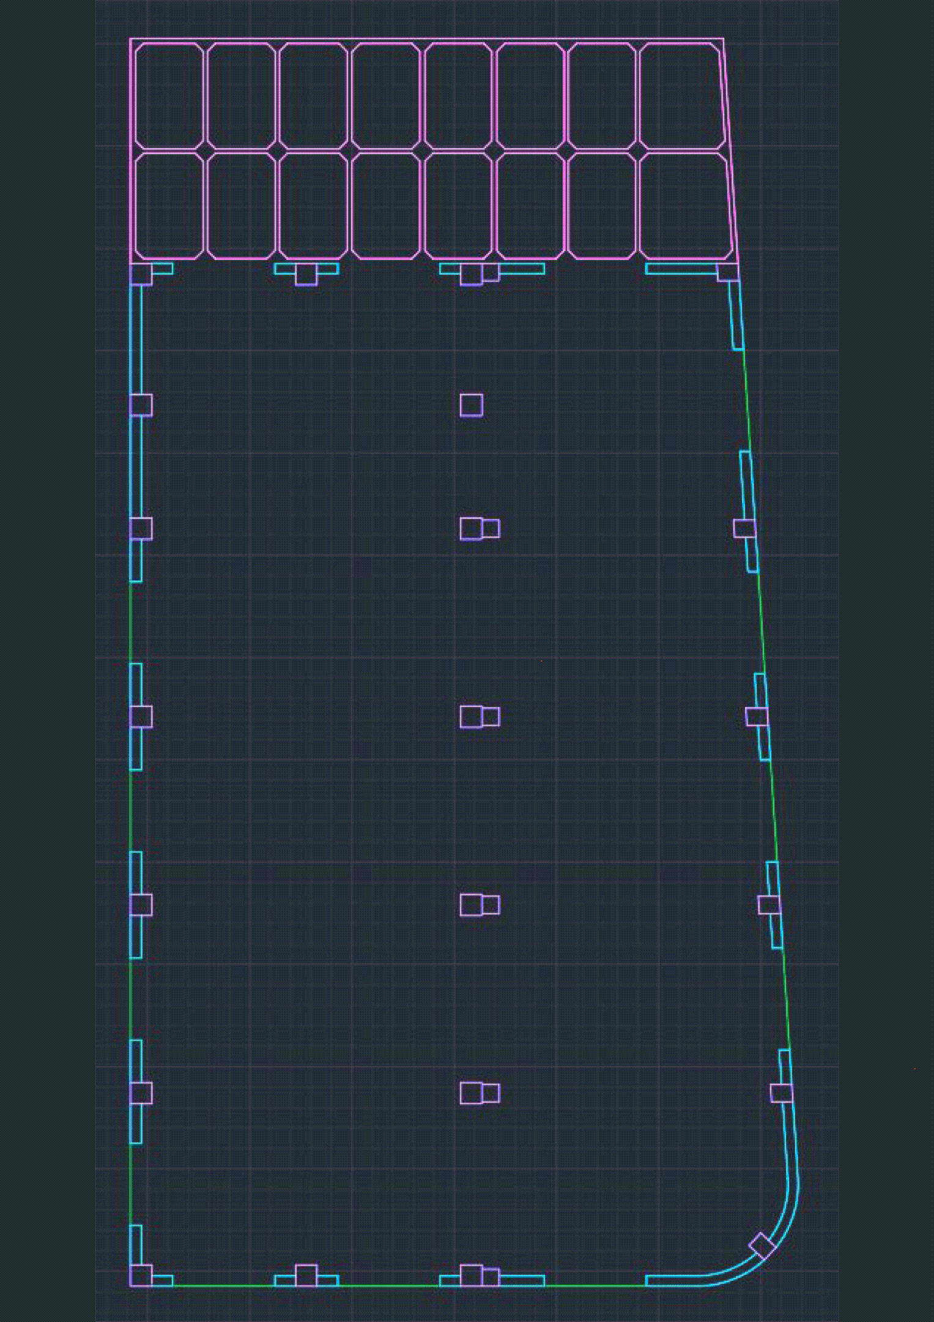The width and height of the screenshot is (934, 1322).
Task: Click the cyan wall right of the top-center column
Action: point(521,269)
